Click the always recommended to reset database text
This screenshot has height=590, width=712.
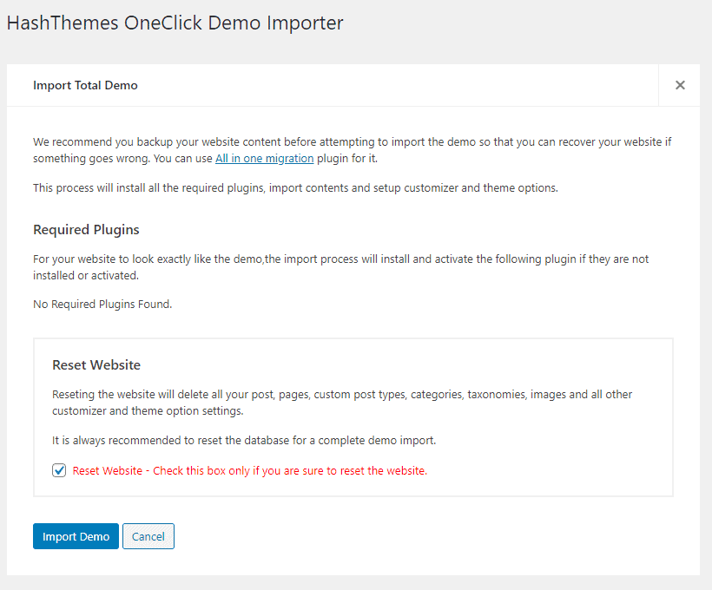click(244, 440)
